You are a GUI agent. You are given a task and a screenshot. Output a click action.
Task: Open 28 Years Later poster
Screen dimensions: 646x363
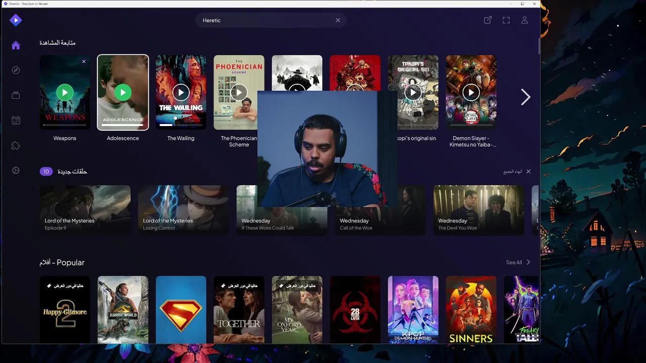coord(355,310)
